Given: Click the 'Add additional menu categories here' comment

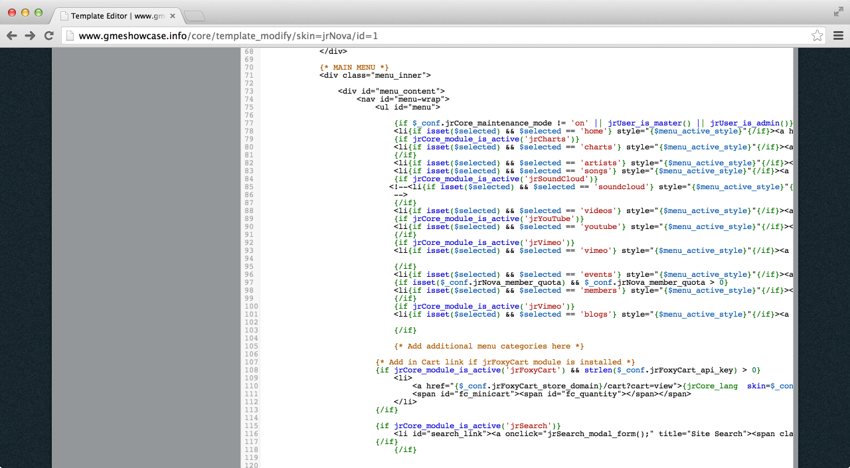Looking at the screenshot, I should [489, 346].
